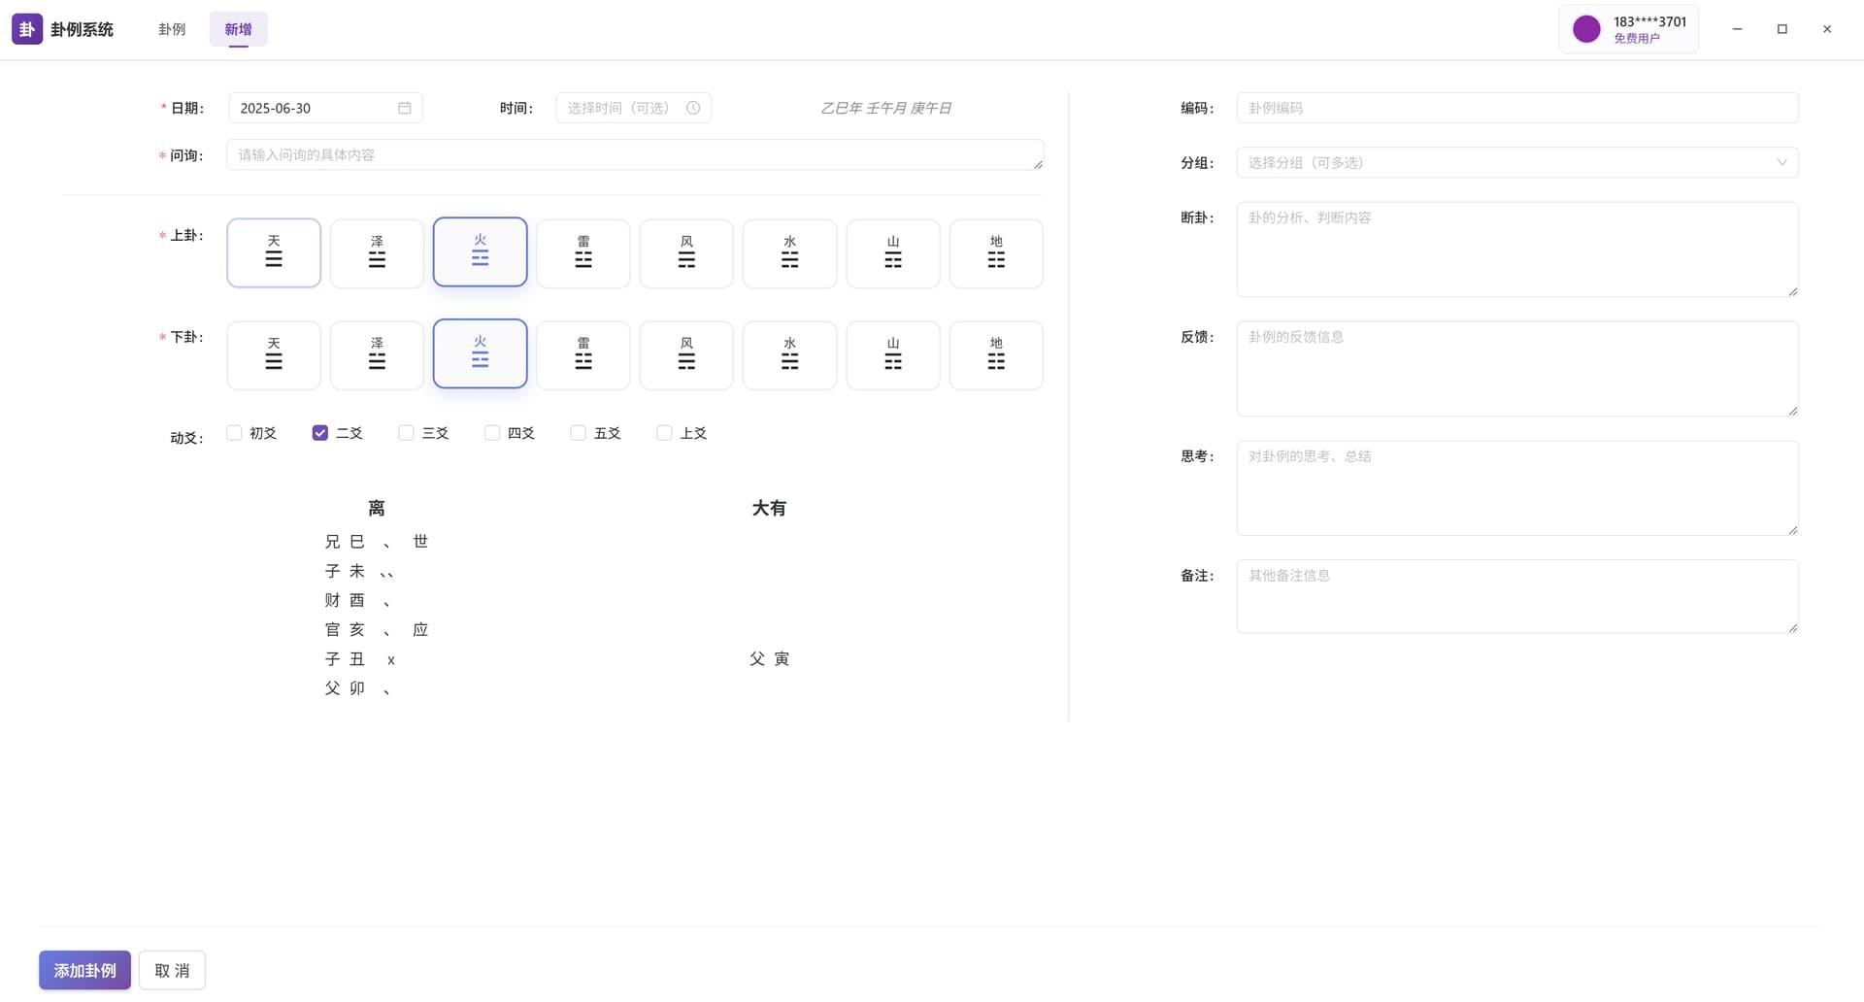The image size is (1864, 1002).
Task: Focus the 编码 code input field
Action: pyautogui.click(x=1517, y=108)
